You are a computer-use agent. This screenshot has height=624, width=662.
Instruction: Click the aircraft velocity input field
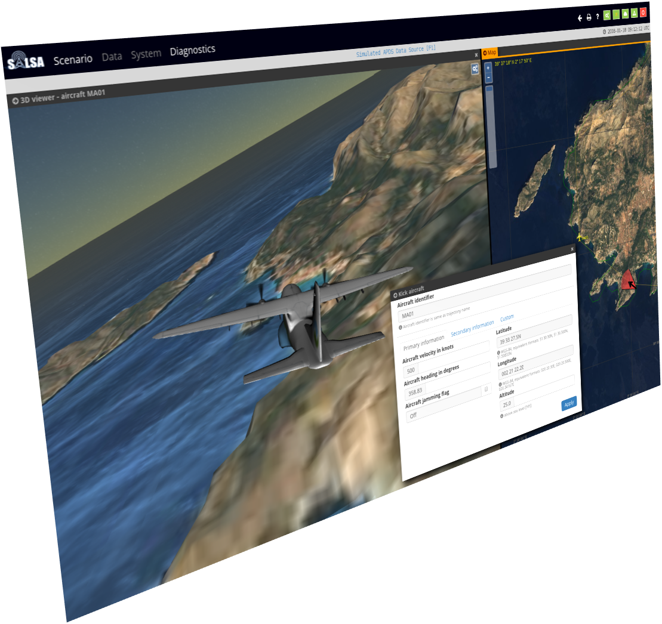446,358
